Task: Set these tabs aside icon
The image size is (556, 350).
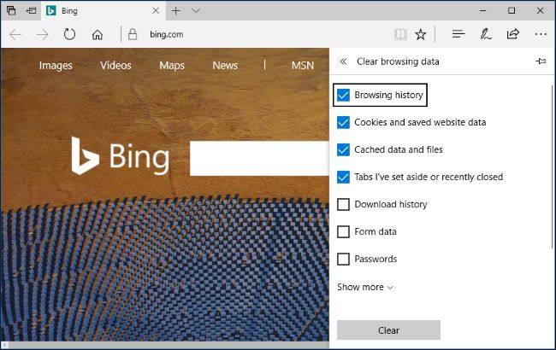Action: [31, 10]
